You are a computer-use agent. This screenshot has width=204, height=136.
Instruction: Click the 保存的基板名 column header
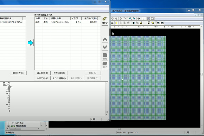click(x=11, y=18)
